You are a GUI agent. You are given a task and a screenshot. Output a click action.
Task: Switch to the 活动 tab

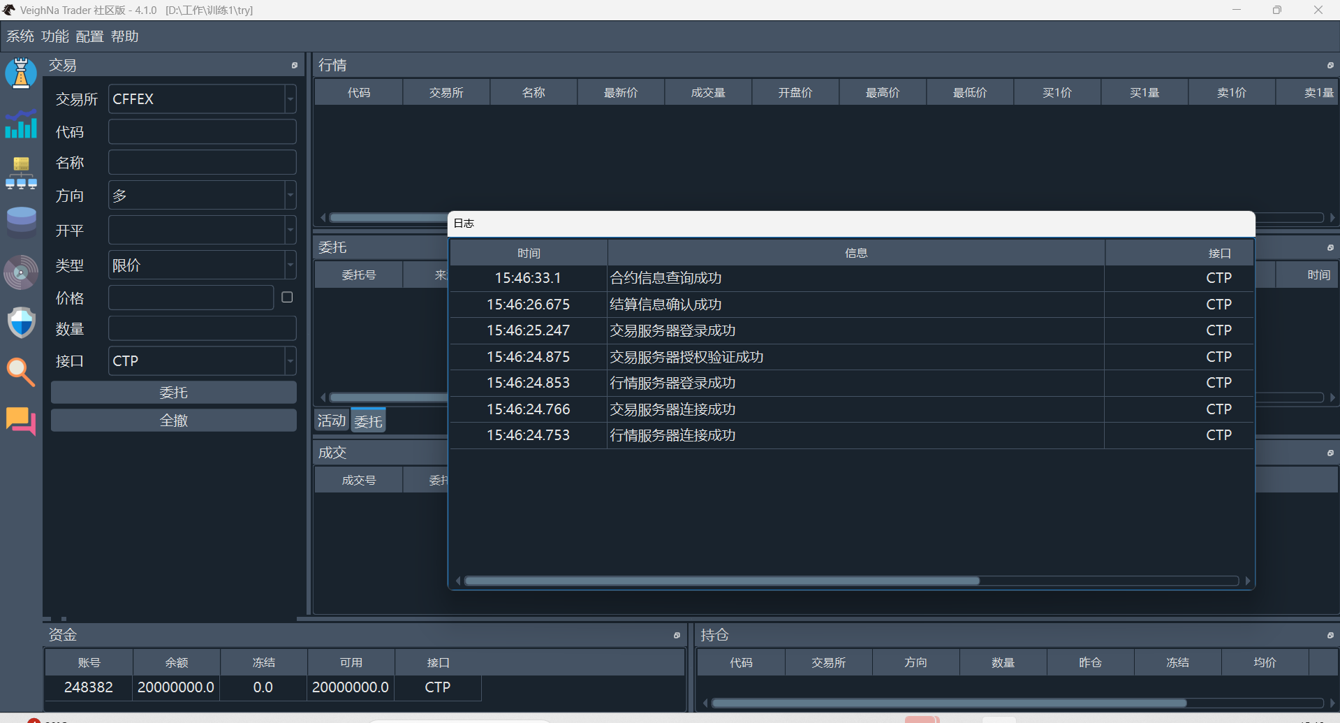[x=332, y=421]
